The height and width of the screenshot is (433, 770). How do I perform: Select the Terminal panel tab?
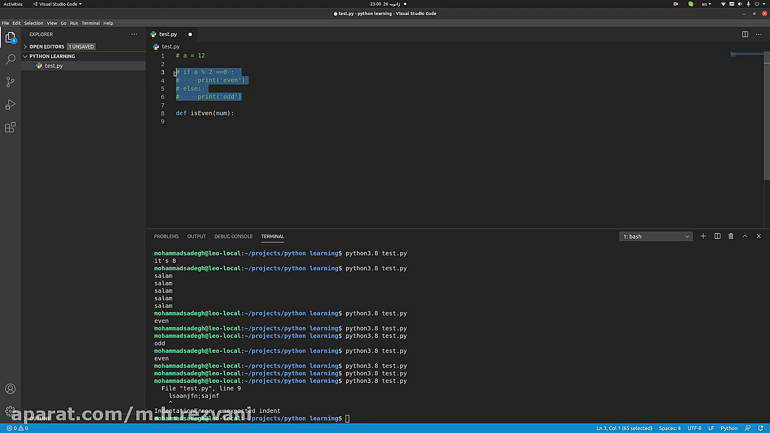pos(273,236)
